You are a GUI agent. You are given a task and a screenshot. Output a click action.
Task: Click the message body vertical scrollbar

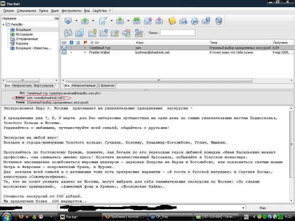click(x=291, y=144)
